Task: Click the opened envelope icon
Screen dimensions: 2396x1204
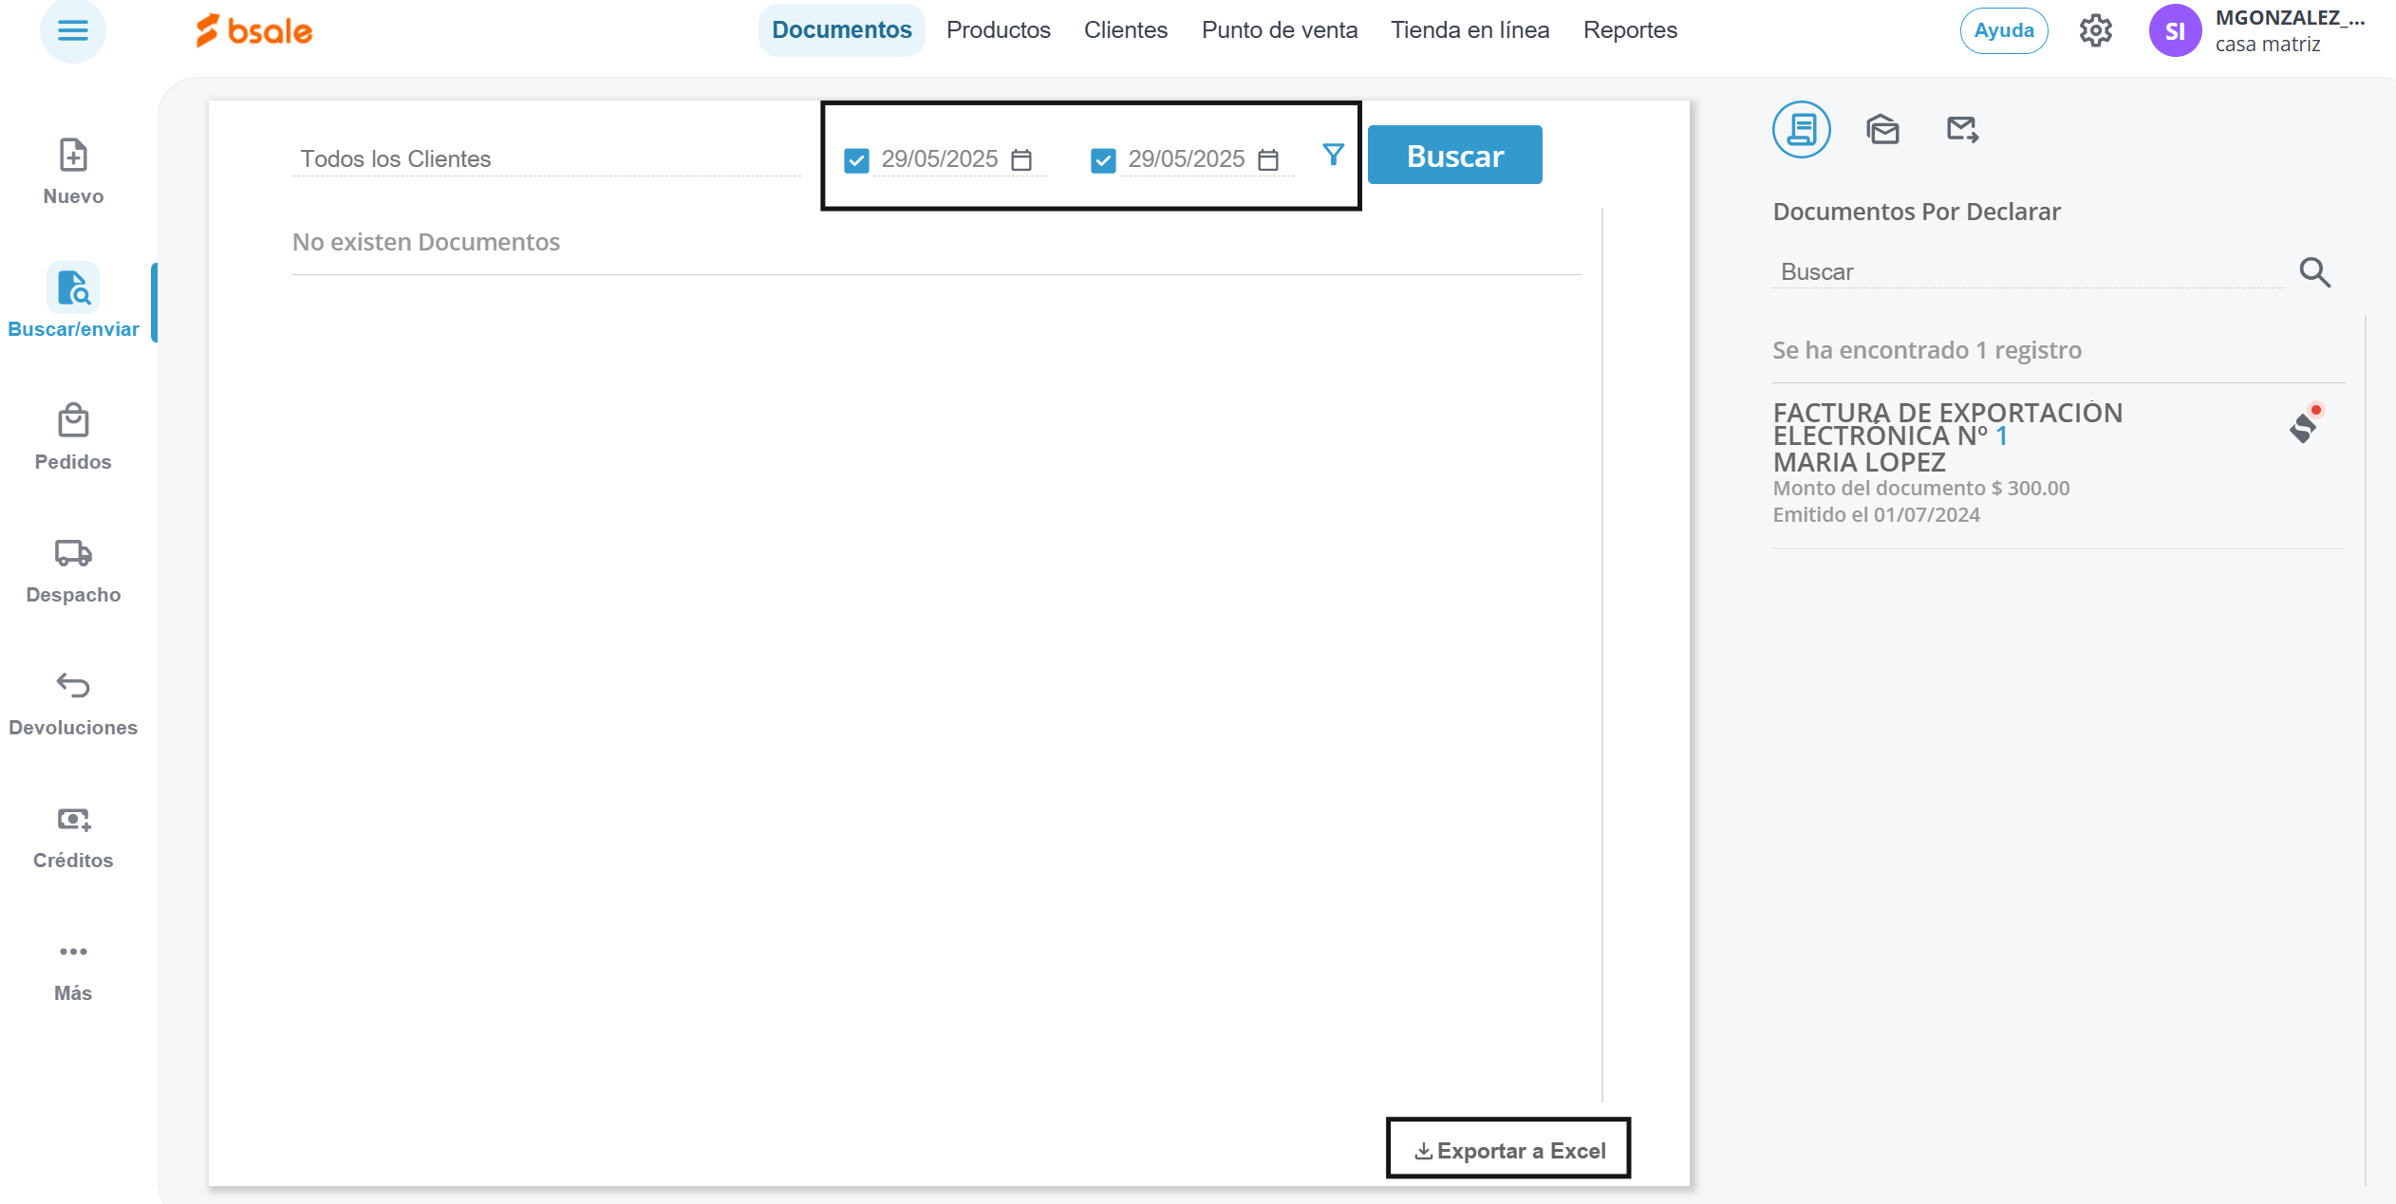Action: coord(1882,129)
